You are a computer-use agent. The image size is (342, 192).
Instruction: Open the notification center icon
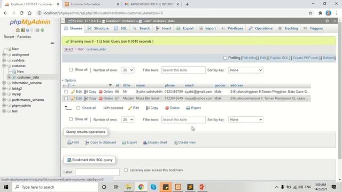[x=333, y=187]
